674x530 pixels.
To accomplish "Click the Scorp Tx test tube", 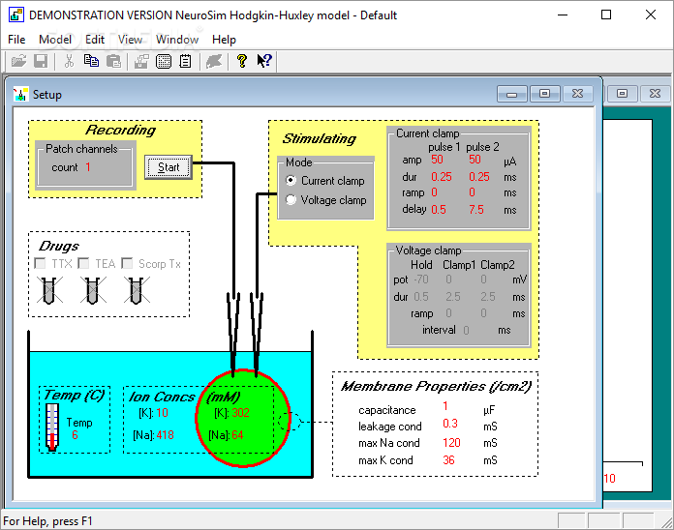I will 137,290.
